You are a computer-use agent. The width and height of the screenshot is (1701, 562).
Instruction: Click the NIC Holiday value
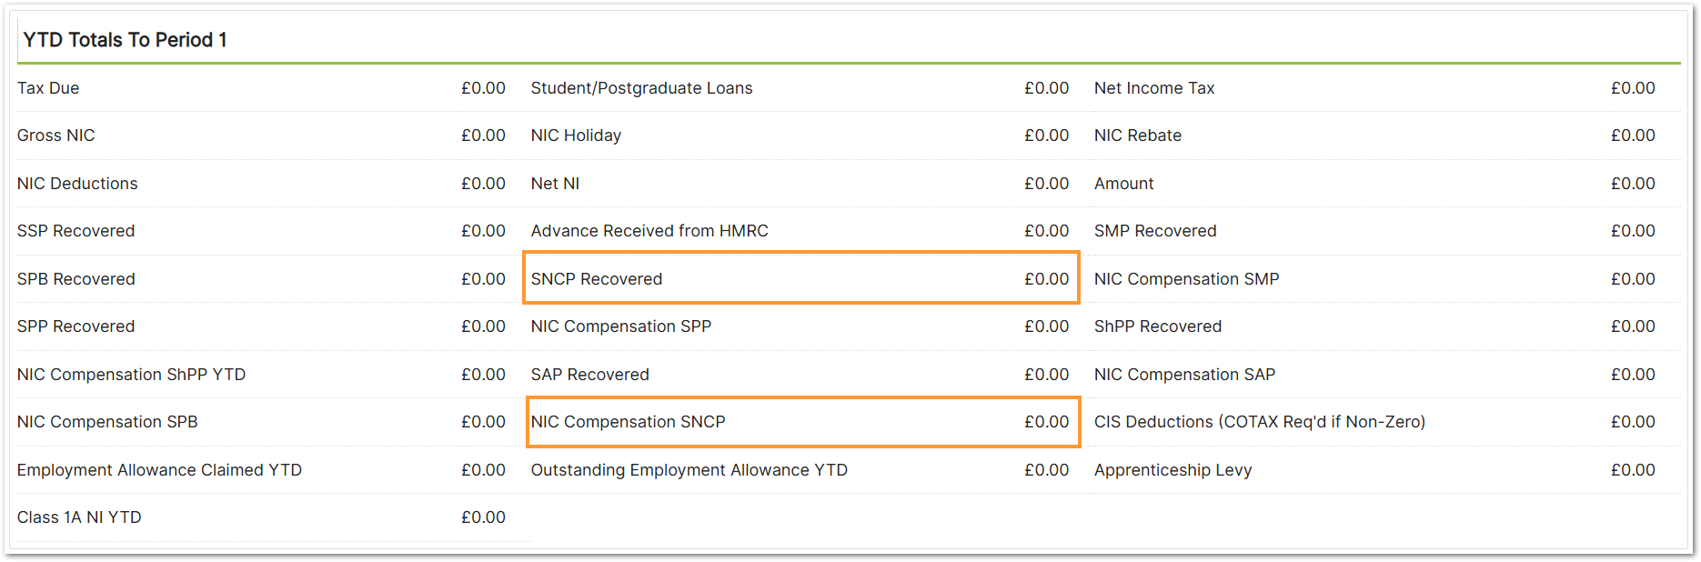pos(1046,135)
